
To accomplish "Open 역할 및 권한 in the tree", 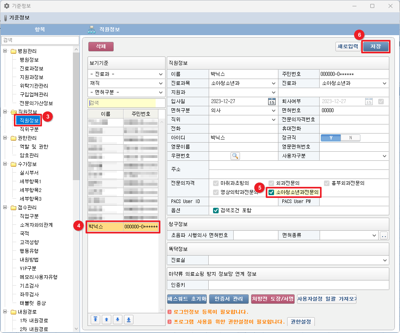I will point(34,147).
